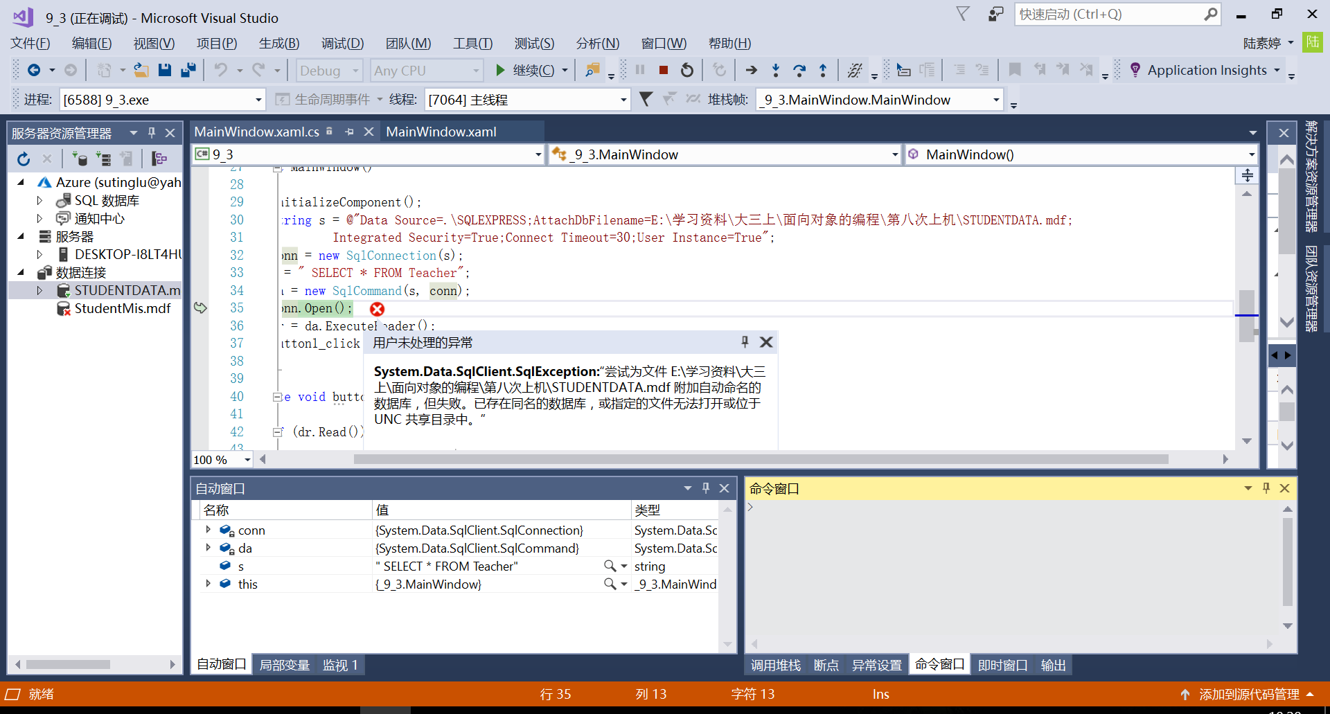
Task: Open the 堆栈帧 stack frame dropdown
Action: point(995,100)
